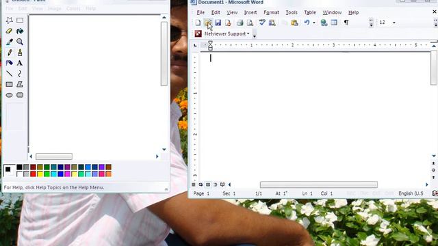Viewport: 438px width, 246px height.
Task: Expand the Netviewer Support dropdown
Action: click(x=248, y=33)
